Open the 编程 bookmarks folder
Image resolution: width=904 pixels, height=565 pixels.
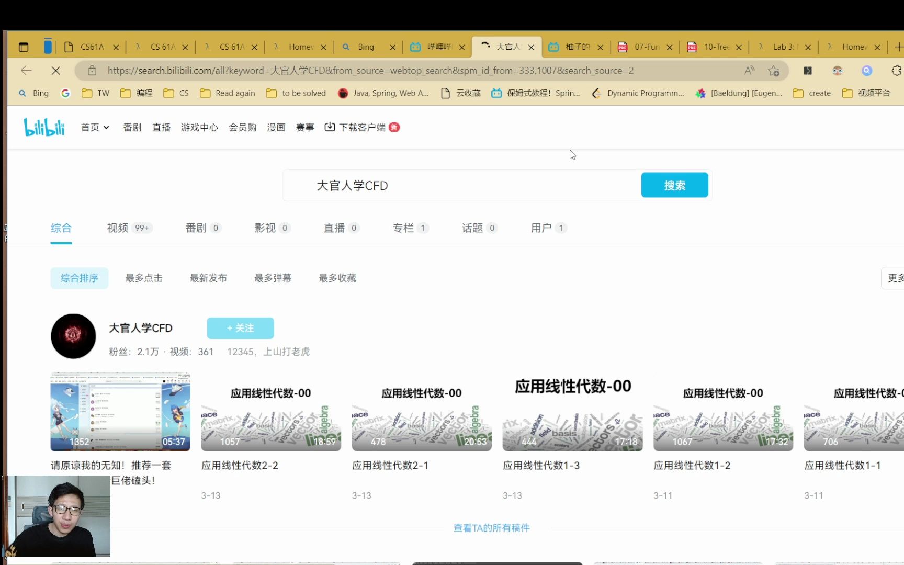137,93
